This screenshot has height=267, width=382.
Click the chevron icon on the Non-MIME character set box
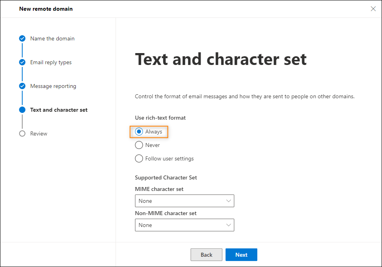229,225
